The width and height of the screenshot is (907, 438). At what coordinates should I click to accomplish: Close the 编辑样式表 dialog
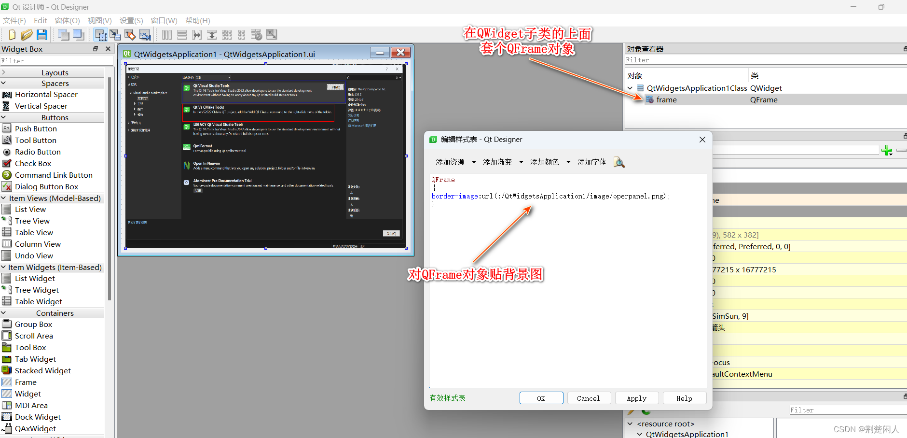tap(702, 140)
